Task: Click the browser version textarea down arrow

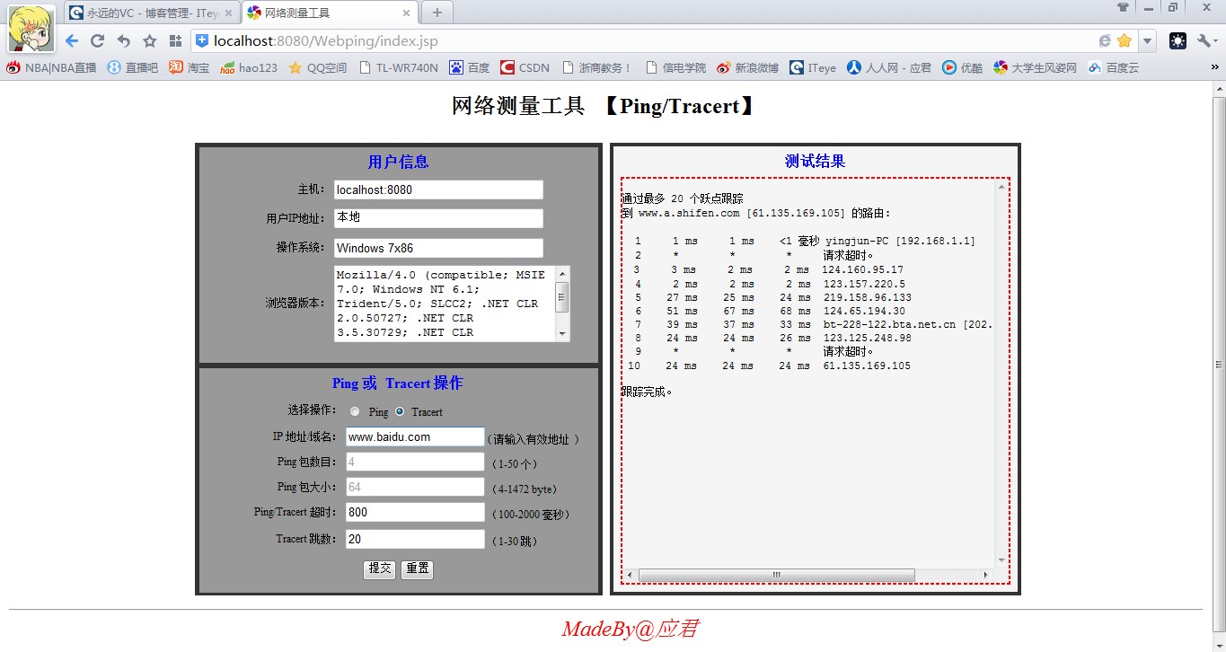Action: (563, 334)
